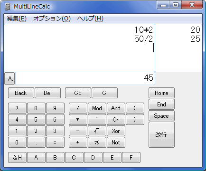Click the Space button
206x171 pixels.
click(x=161, y=116)
